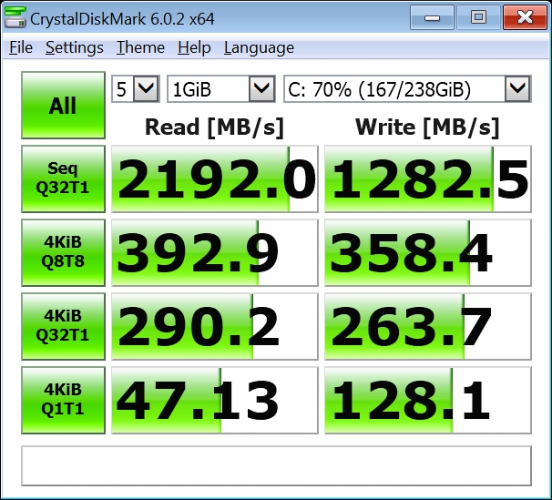Click the 4KiB Q8T8 write value 358.4
Screen dimensions: 552x500
tap(428, 252)
